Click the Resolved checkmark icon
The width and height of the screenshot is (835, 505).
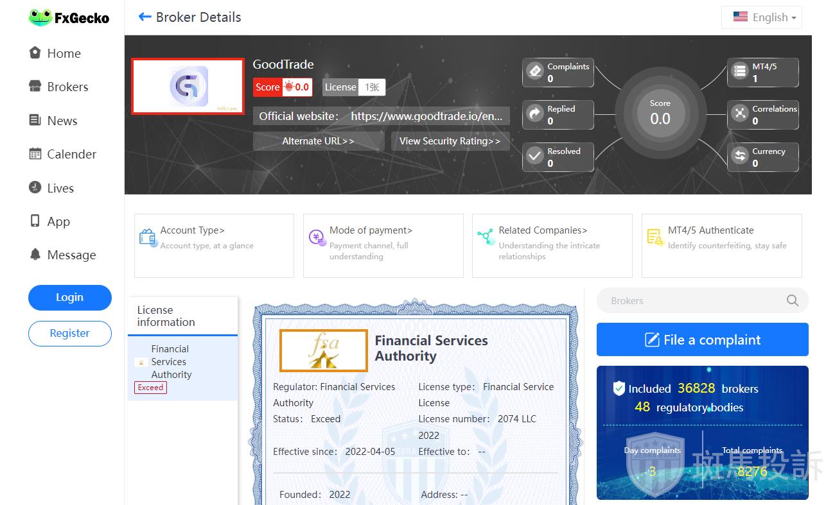click(x=535, y=156)
